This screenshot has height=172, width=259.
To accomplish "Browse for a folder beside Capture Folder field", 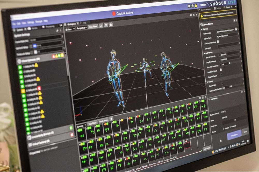I will [236, 29].
